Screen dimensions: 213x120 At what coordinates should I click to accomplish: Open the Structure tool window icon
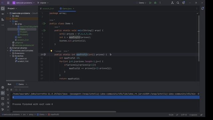(x=3, y=19)
